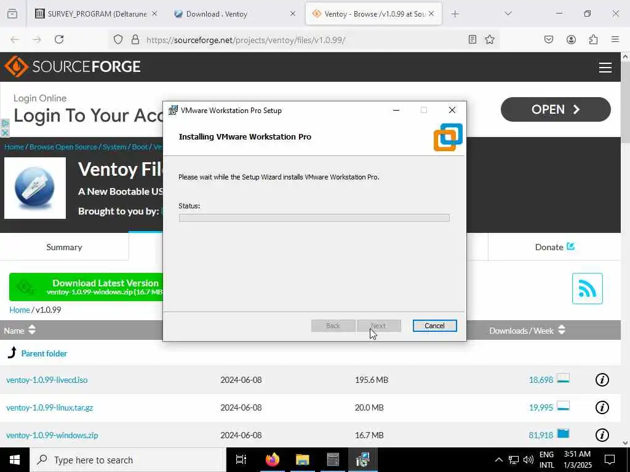This screenshot has width=630, height=472.
Task: Open Save to Pocket icon
Action: (x=549, y=39)
